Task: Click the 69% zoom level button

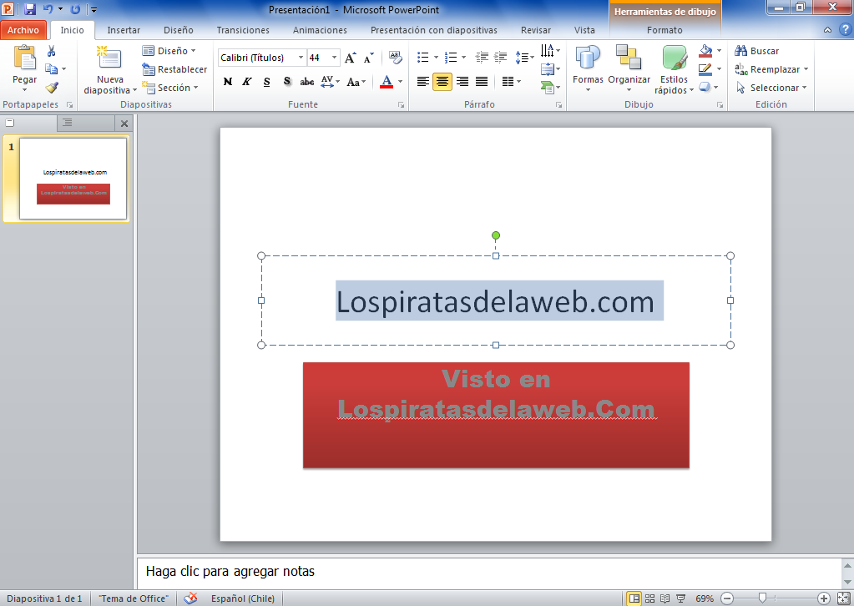Action: (x=705, y=598)
